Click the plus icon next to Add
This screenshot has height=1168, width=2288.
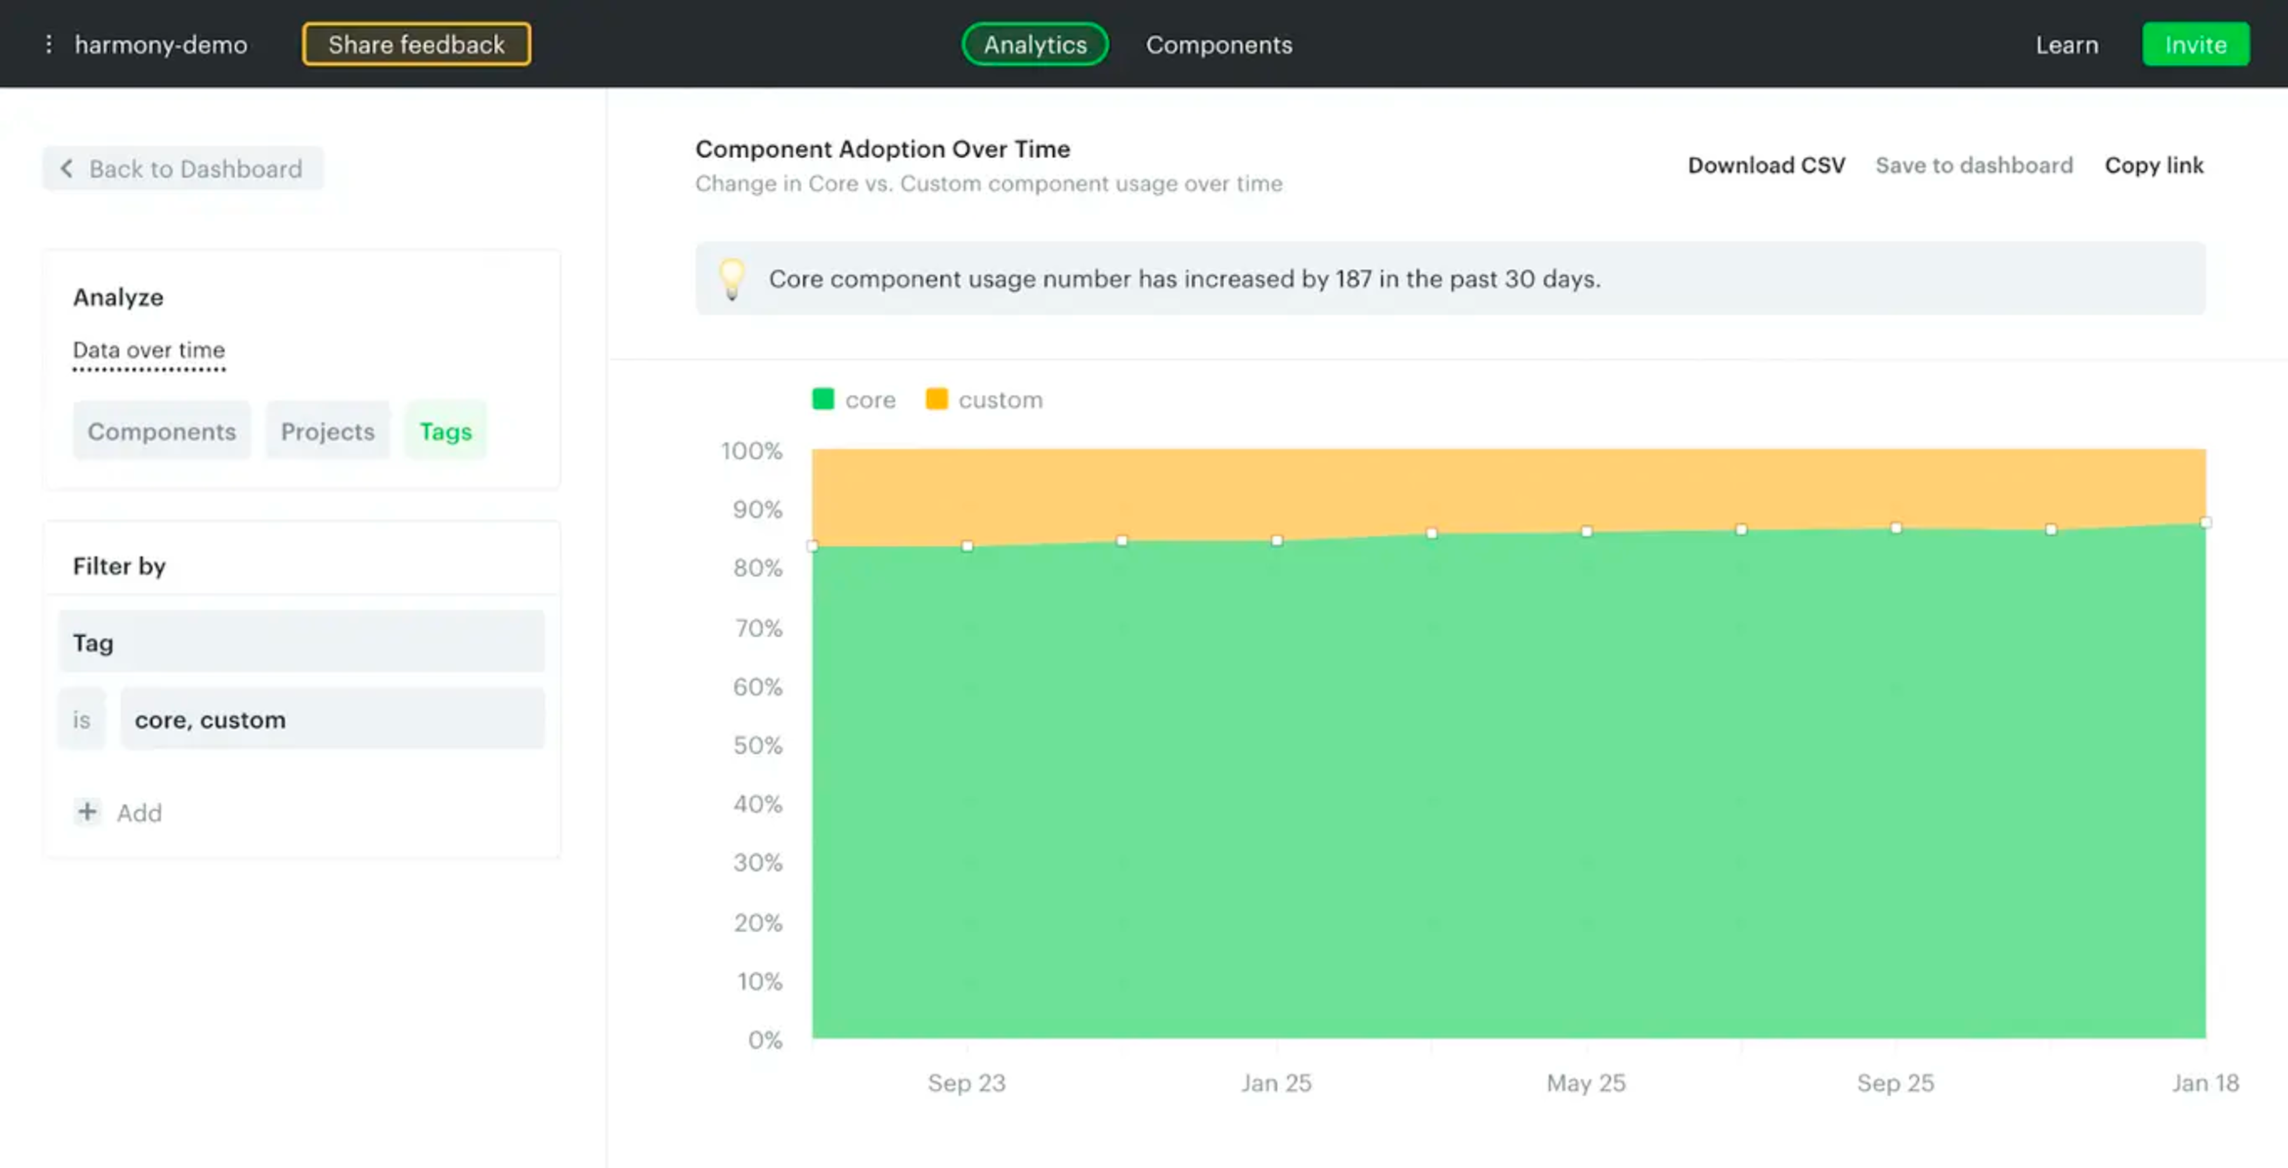point(87,812)
